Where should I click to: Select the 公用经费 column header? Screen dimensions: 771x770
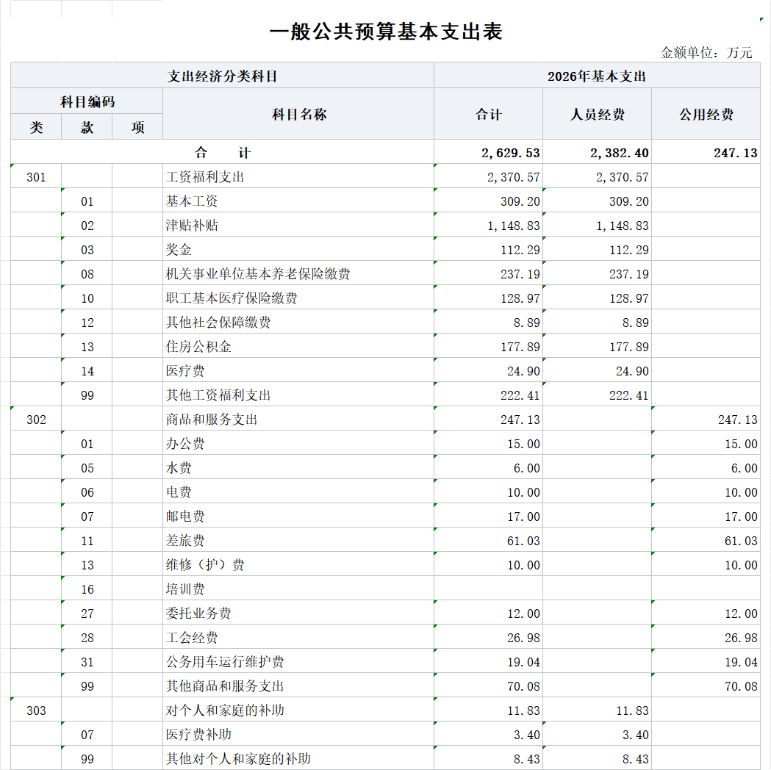tap(706, 114)
